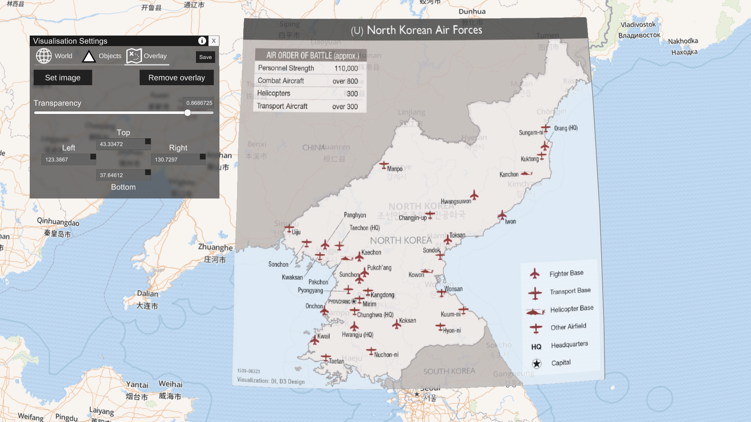Click the info icon on the Visualisation Settings titlebar

click(202, 41)
